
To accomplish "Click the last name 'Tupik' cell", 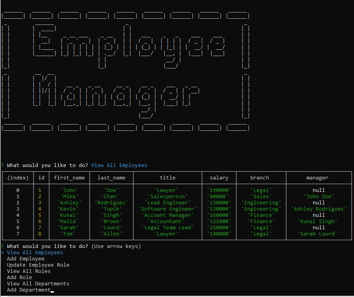I will pyautogui.click(x=111, y=209).
